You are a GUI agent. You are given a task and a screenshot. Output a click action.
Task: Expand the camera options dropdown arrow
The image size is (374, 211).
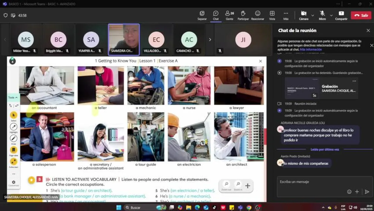pyautogui.click(x=313, y=15)
